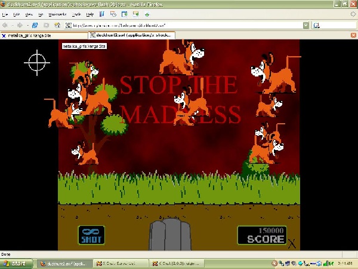Image resolution: width=358 pixels, height=269 pixels.
Task: Expand the Forward button history dropdown
Action: pyautogui.click(x=27, y=25)
